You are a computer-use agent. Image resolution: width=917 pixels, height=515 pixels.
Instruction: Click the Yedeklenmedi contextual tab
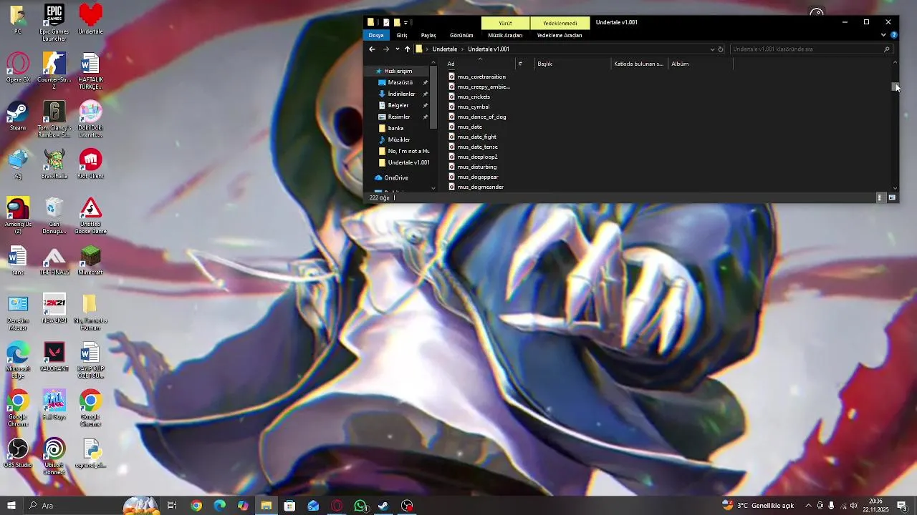pos(560,23)
